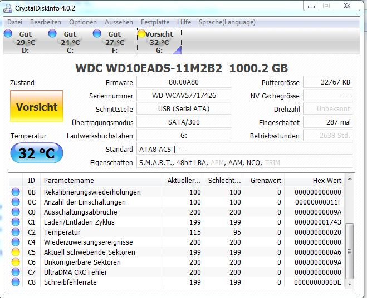Click the orange Vorsicht health status button
Viewport: 367px width, 298px height.
37,106
